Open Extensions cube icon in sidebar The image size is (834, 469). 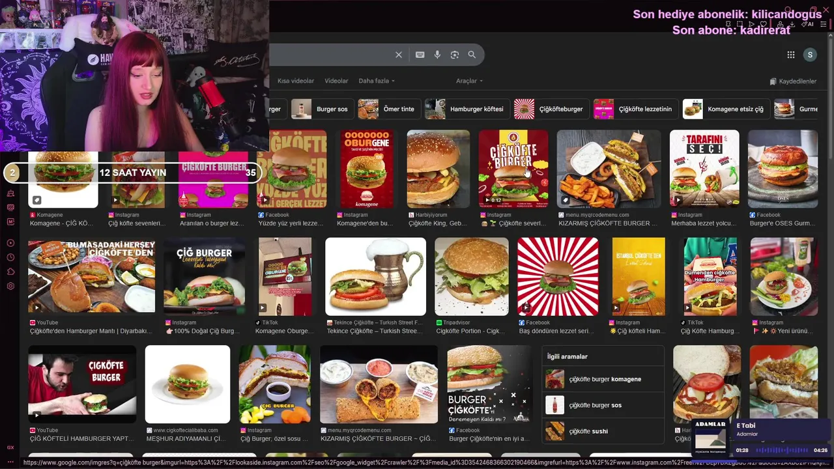tap(10, 272)
